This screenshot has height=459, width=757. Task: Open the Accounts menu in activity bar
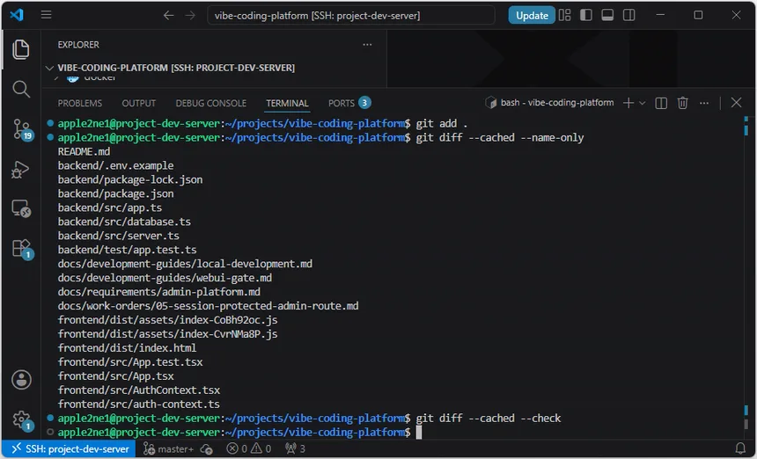pos(21,380)
